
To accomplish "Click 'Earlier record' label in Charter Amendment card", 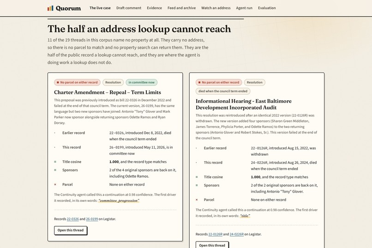I will point(73,133).
